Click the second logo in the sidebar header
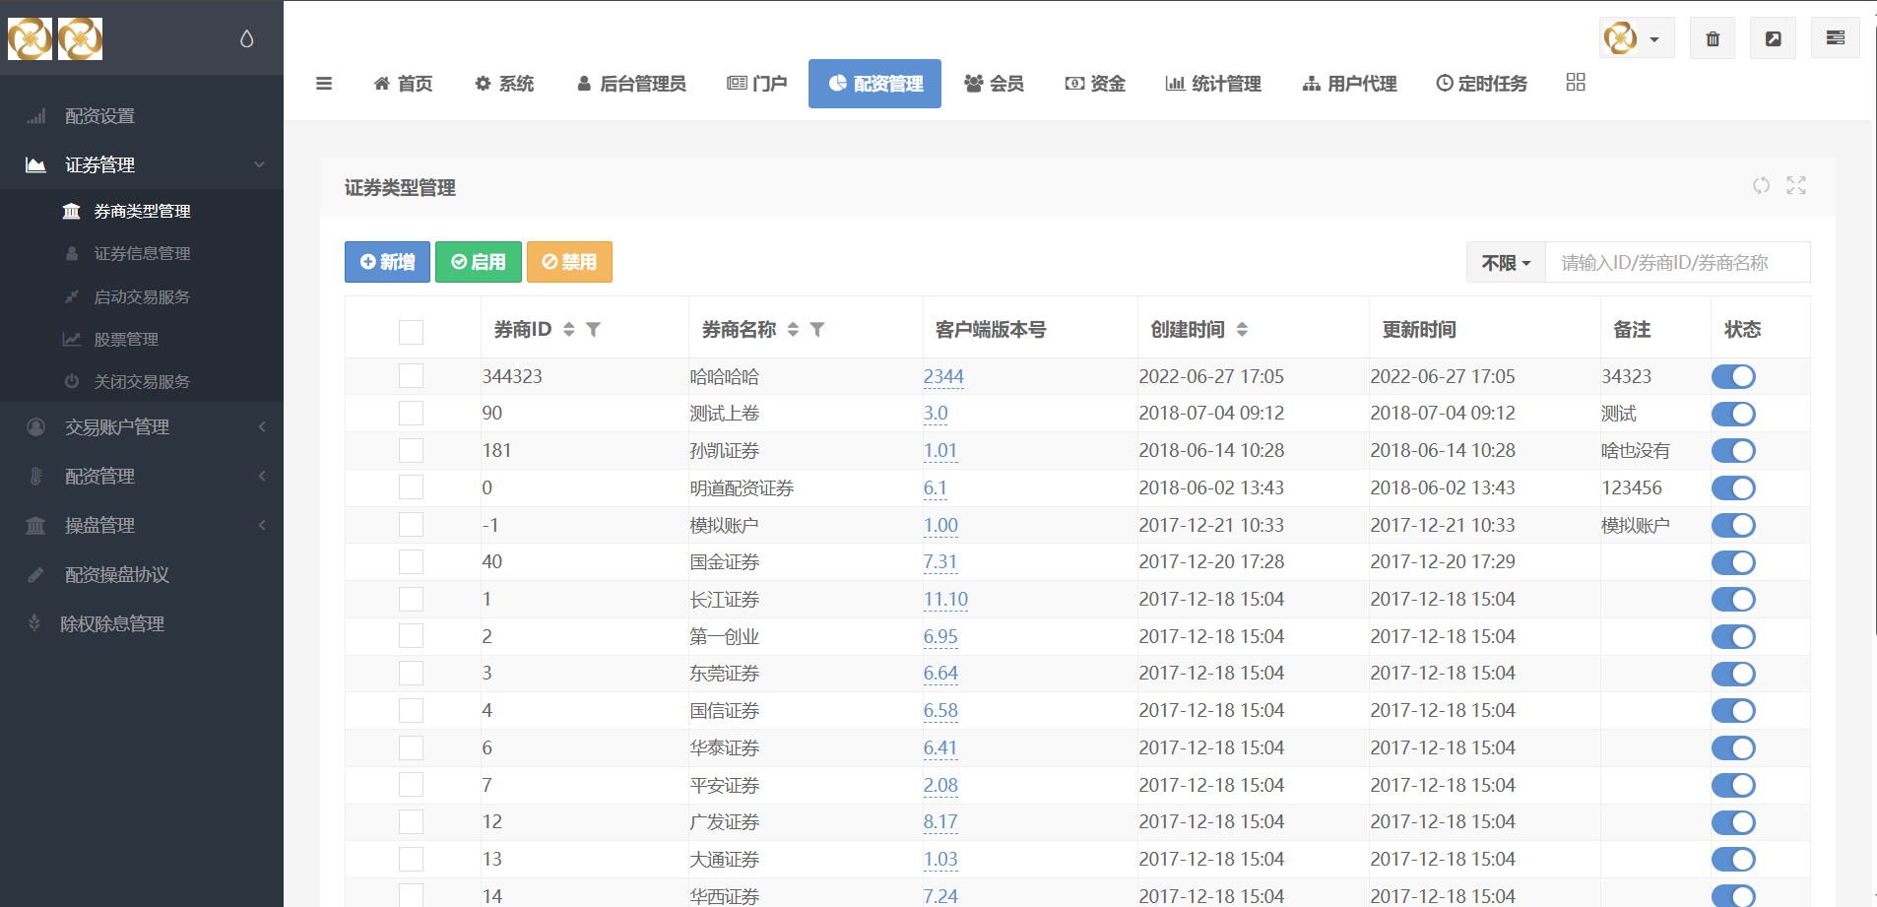 point(80,39)
